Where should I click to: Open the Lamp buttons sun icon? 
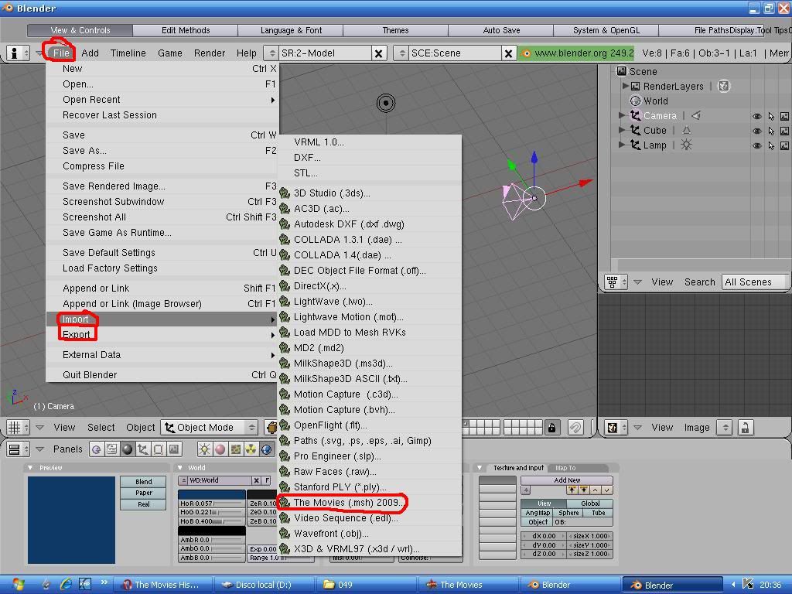(x=204, y=449)
